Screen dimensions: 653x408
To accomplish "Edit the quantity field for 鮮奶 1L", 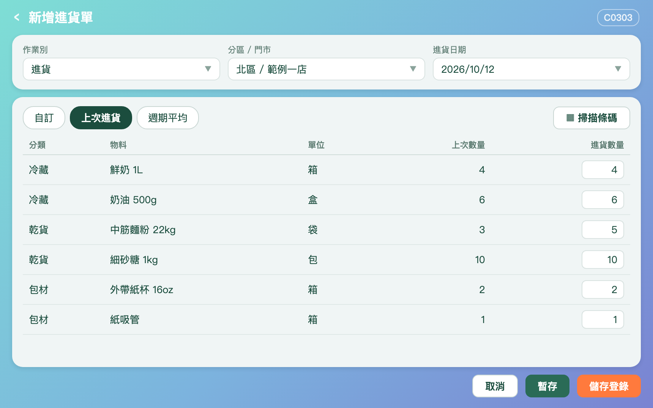I will (603, 170).
